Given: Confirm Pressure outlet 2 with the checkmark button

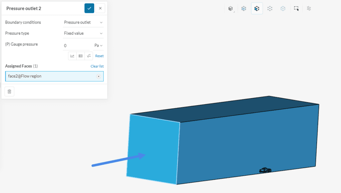Looking at the screenshot, I should coord(89,8).
